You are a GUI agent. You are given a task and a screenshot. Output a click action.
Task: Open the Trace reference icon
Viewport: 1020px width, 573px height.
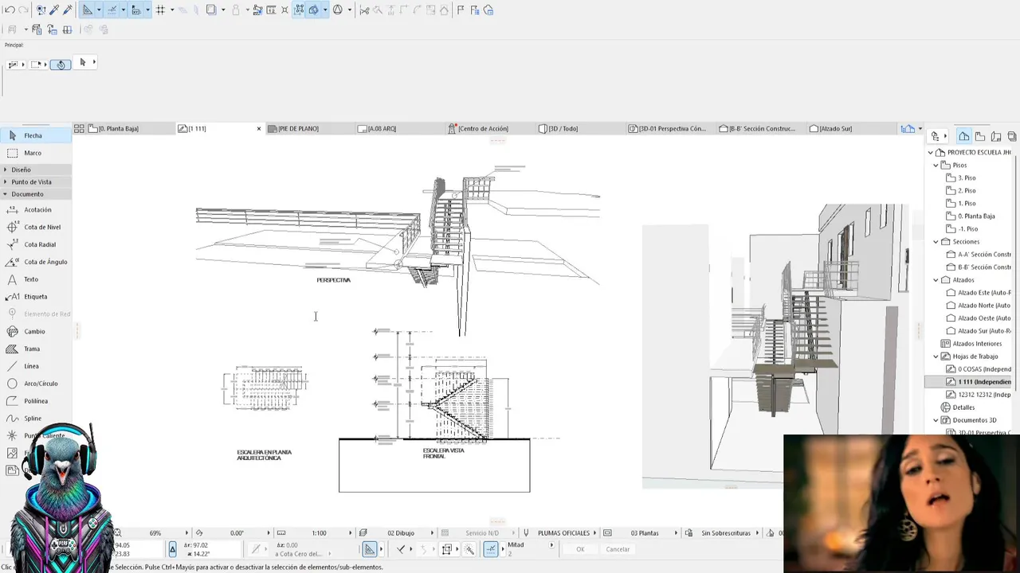(211, 10)
